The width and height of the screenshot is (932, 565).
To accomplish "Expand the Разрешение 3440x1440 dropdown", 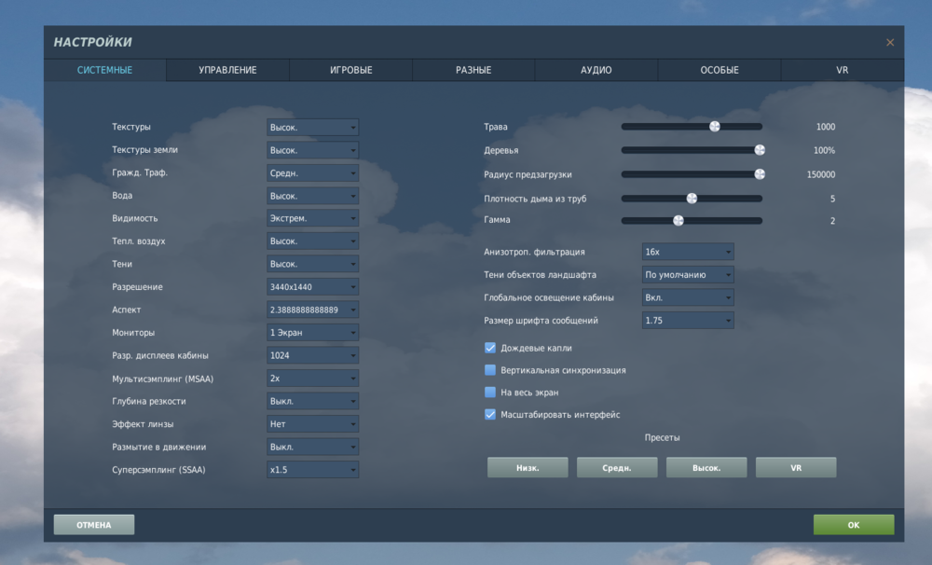I will [x=312, y=286].
